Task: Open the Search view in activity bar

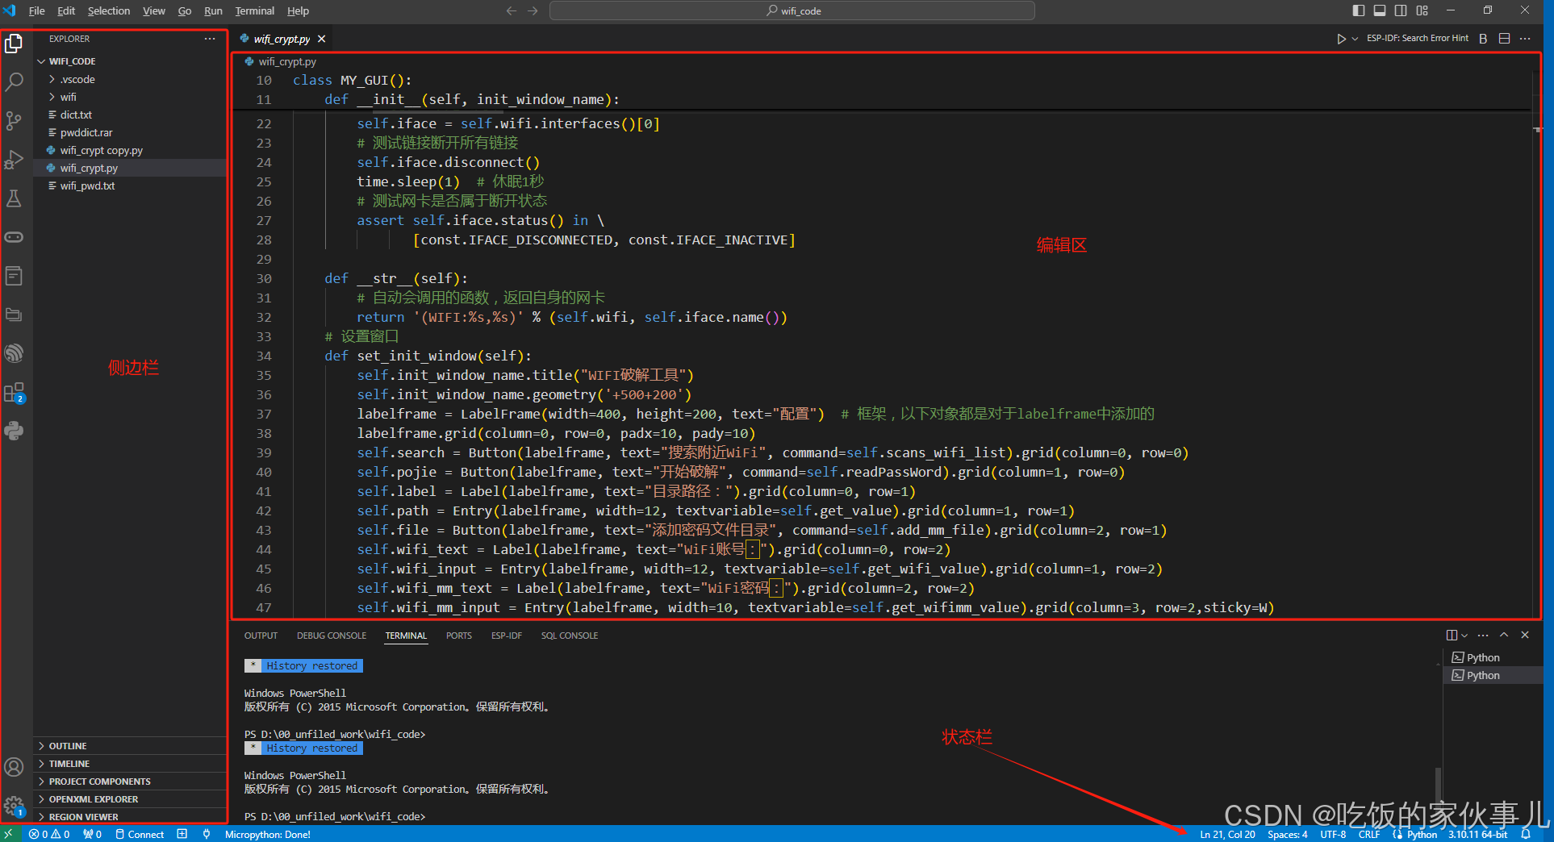Action: click(x=14, y=81)
